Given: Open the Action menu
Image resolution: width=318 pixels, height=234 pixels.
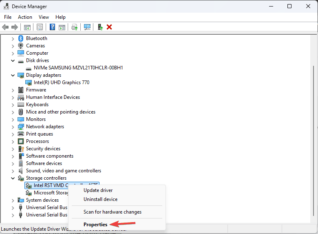Looking at the screenshot, I should 25,17.
